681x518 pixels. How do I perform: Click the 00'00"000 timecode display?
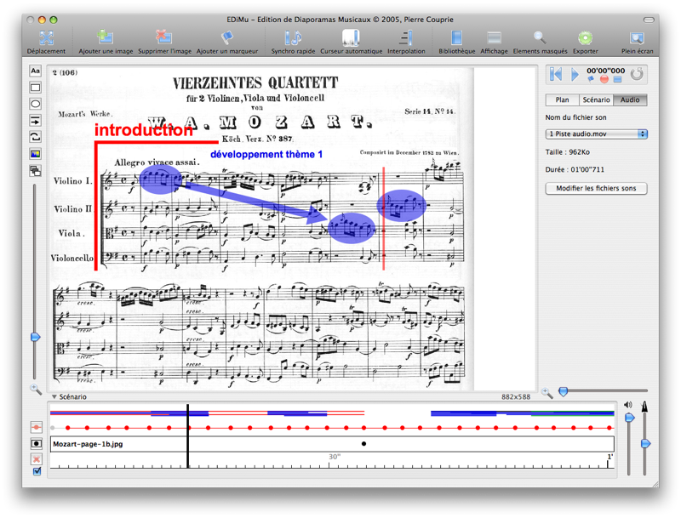click(x=605, y=71)
